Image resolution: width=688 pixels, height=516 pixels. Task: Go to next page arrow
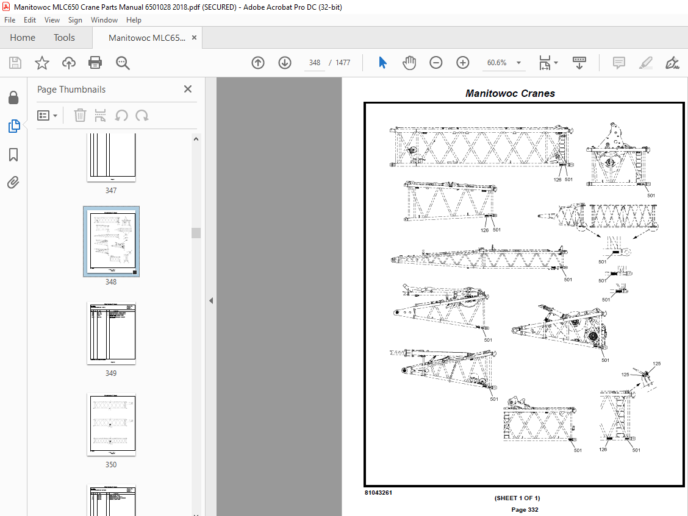(x=285, y=63)
